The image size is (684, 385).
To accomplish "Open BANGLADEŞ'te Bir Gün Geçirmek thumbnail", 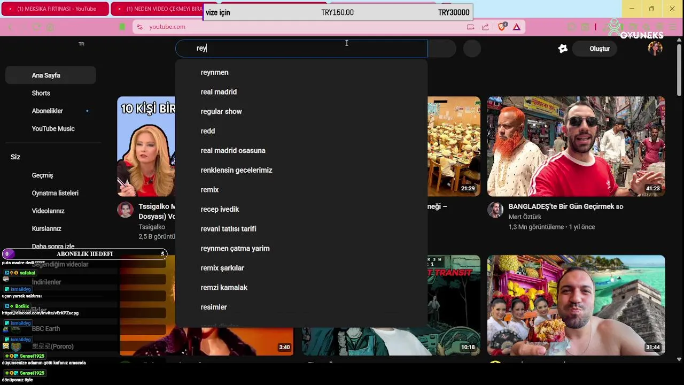I will pyautogui.click(x=576, y=147).
